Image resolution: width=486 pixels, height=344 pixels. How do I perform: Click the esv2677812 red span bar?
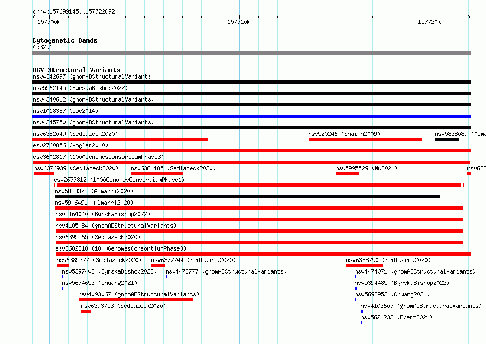point(259,185)
